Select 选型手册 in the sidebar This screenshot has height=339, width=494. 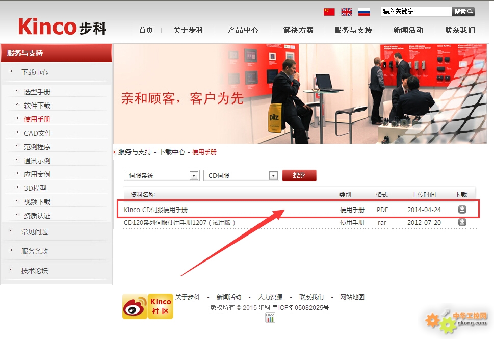(x=37, y=92)
